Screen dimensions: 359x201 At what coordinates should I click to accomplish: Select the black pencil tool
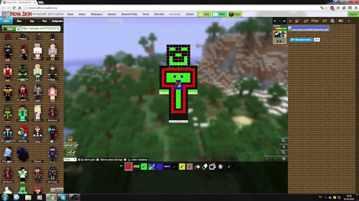pos(174,167)
